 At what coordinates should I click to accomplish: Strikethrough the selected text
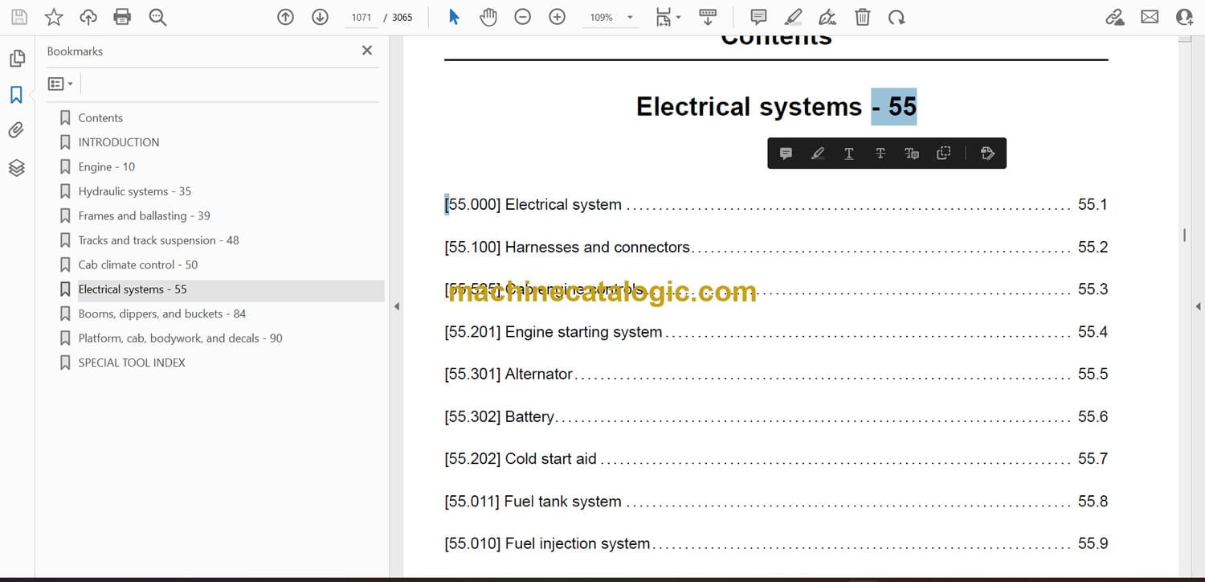[880, 154]
